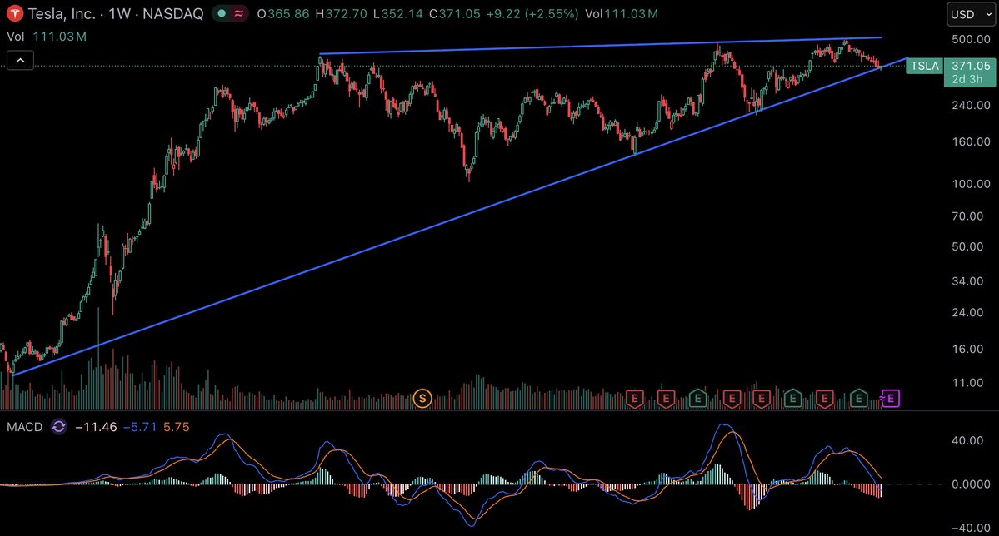This screenshot has height=536, width=999.
Task: Click the 100.00 price axis label
Action: click(971, 184)
